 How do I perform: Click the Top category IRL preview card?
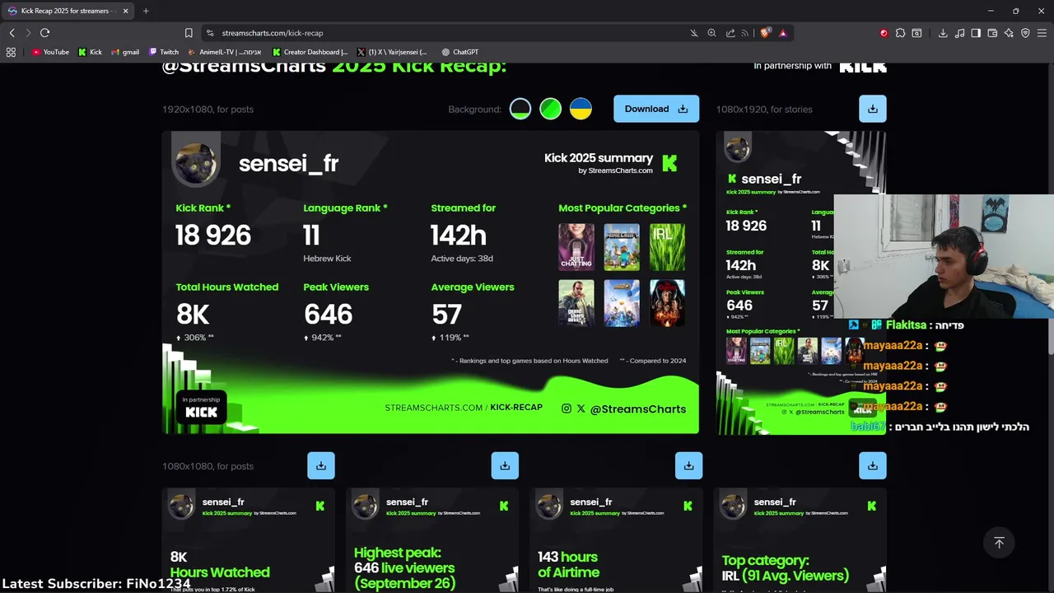pos(800,539)
